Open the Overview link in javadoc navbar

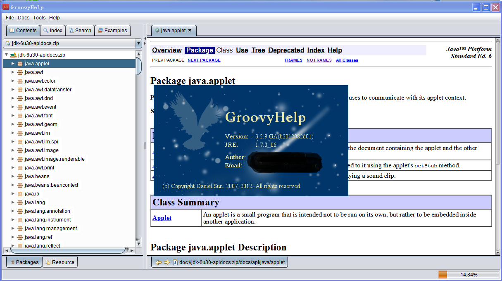click(x=167, y=50)
